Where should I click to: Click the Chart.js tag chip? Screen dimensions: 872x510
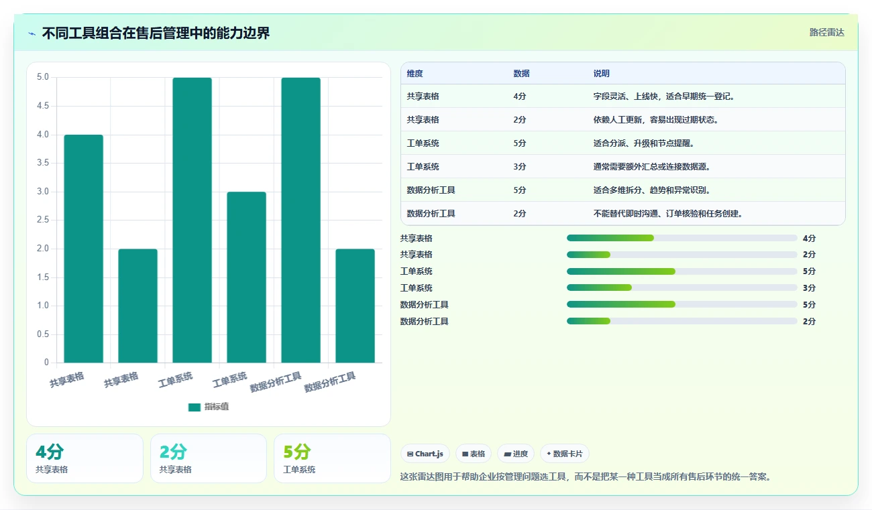click(x=425, y=454)
